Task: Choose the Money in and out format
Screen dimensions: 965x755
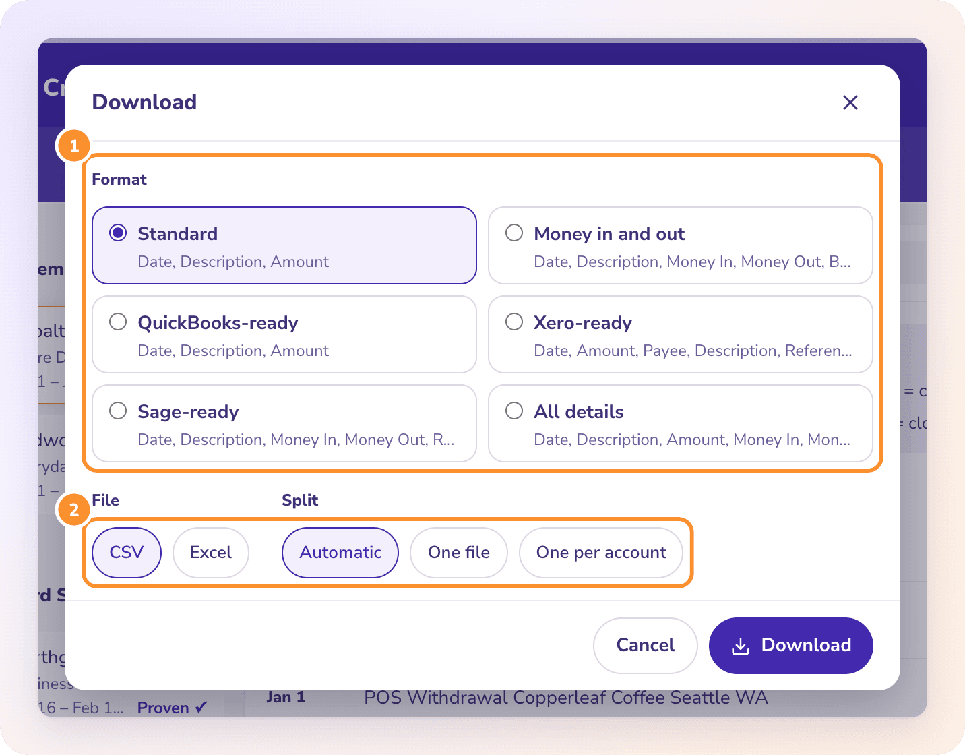Action: 681,245
